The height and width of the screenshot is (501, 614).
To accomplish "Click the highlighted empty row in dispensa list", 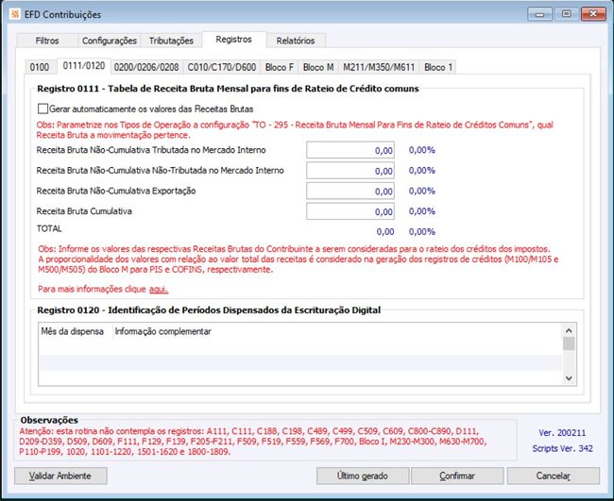I will (x=300, y=362).
